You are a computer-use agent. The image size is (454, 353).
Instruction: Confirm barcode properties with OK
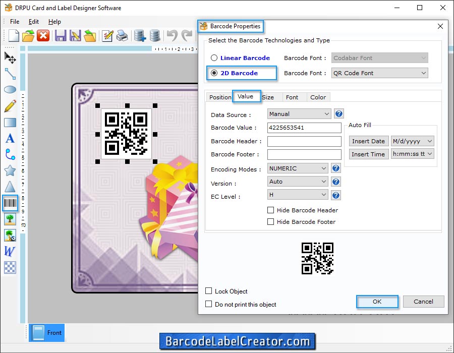377,302
